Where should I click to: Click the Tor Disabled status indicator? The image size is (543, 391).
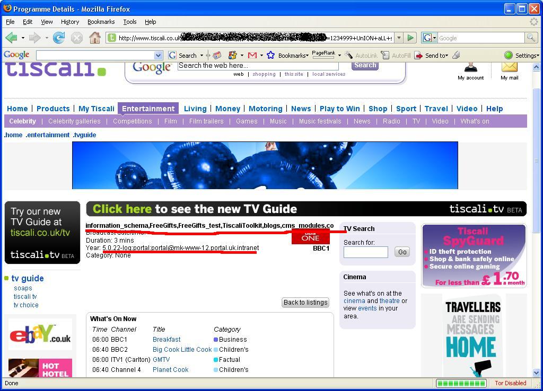click(511, 383)
